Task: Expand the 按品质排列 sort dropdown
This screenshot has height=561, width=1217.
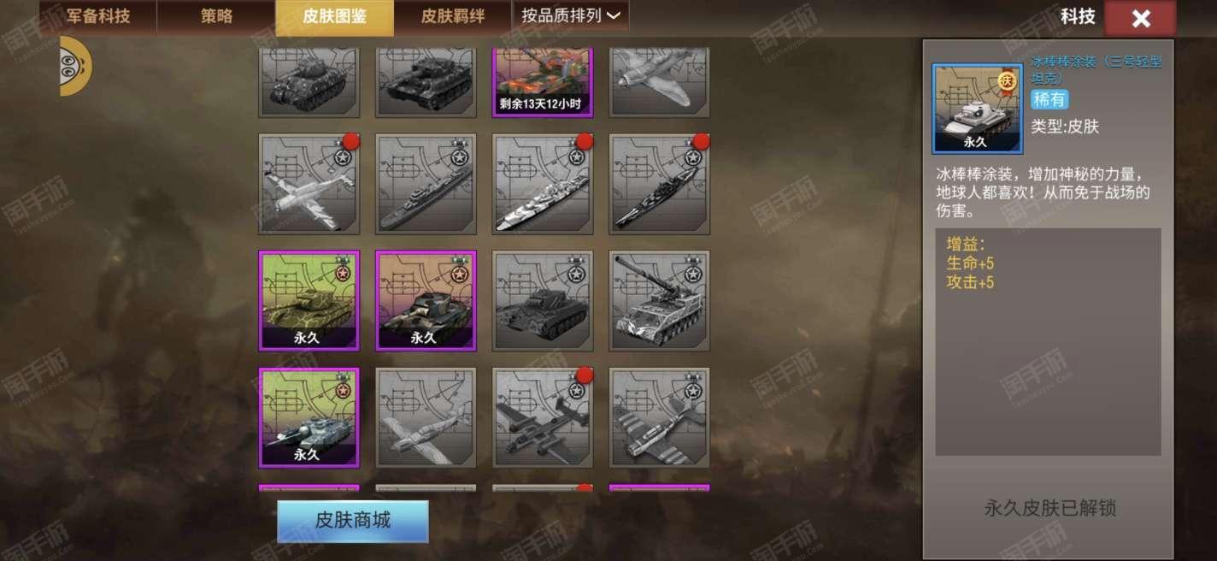Action: pyautogui.click(x=571, y=16)
